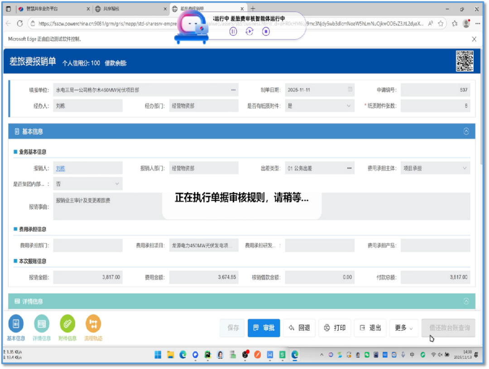This screenshot has height=369, width=489.
Task: Click the 借还款台账查询 button
Action: click(448, 328)
